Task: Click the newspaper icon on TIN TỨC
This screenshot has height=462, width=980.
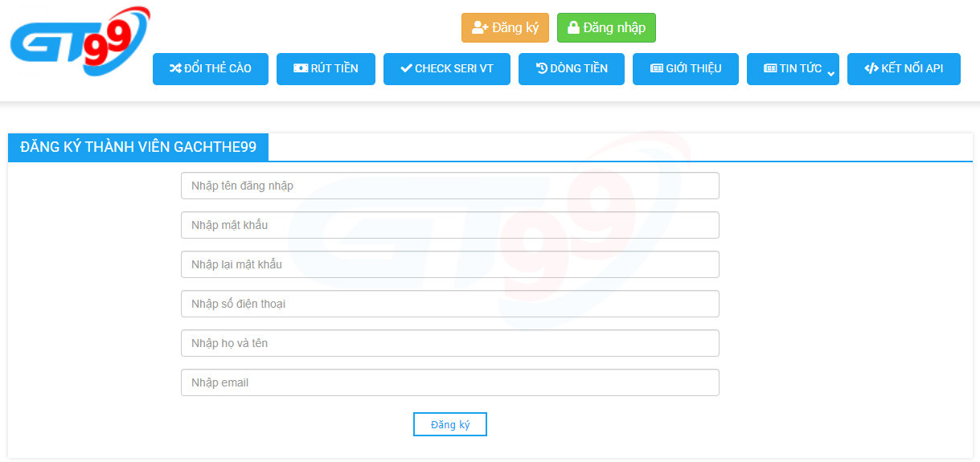Action: point(770,69)
